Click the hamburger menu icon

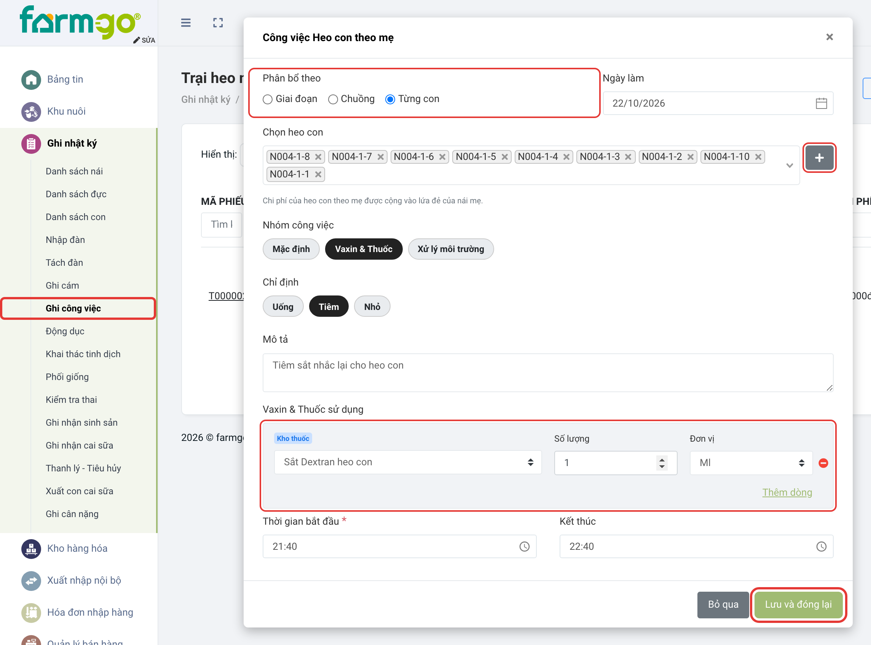pyautogui.click(x=186, y=22)
